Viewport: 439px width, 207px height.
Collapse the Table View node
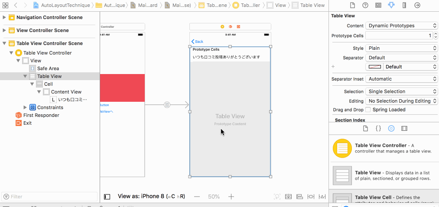25,76
